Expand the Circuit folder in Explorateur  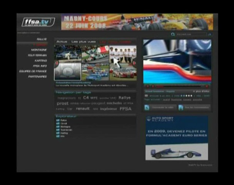62,123
